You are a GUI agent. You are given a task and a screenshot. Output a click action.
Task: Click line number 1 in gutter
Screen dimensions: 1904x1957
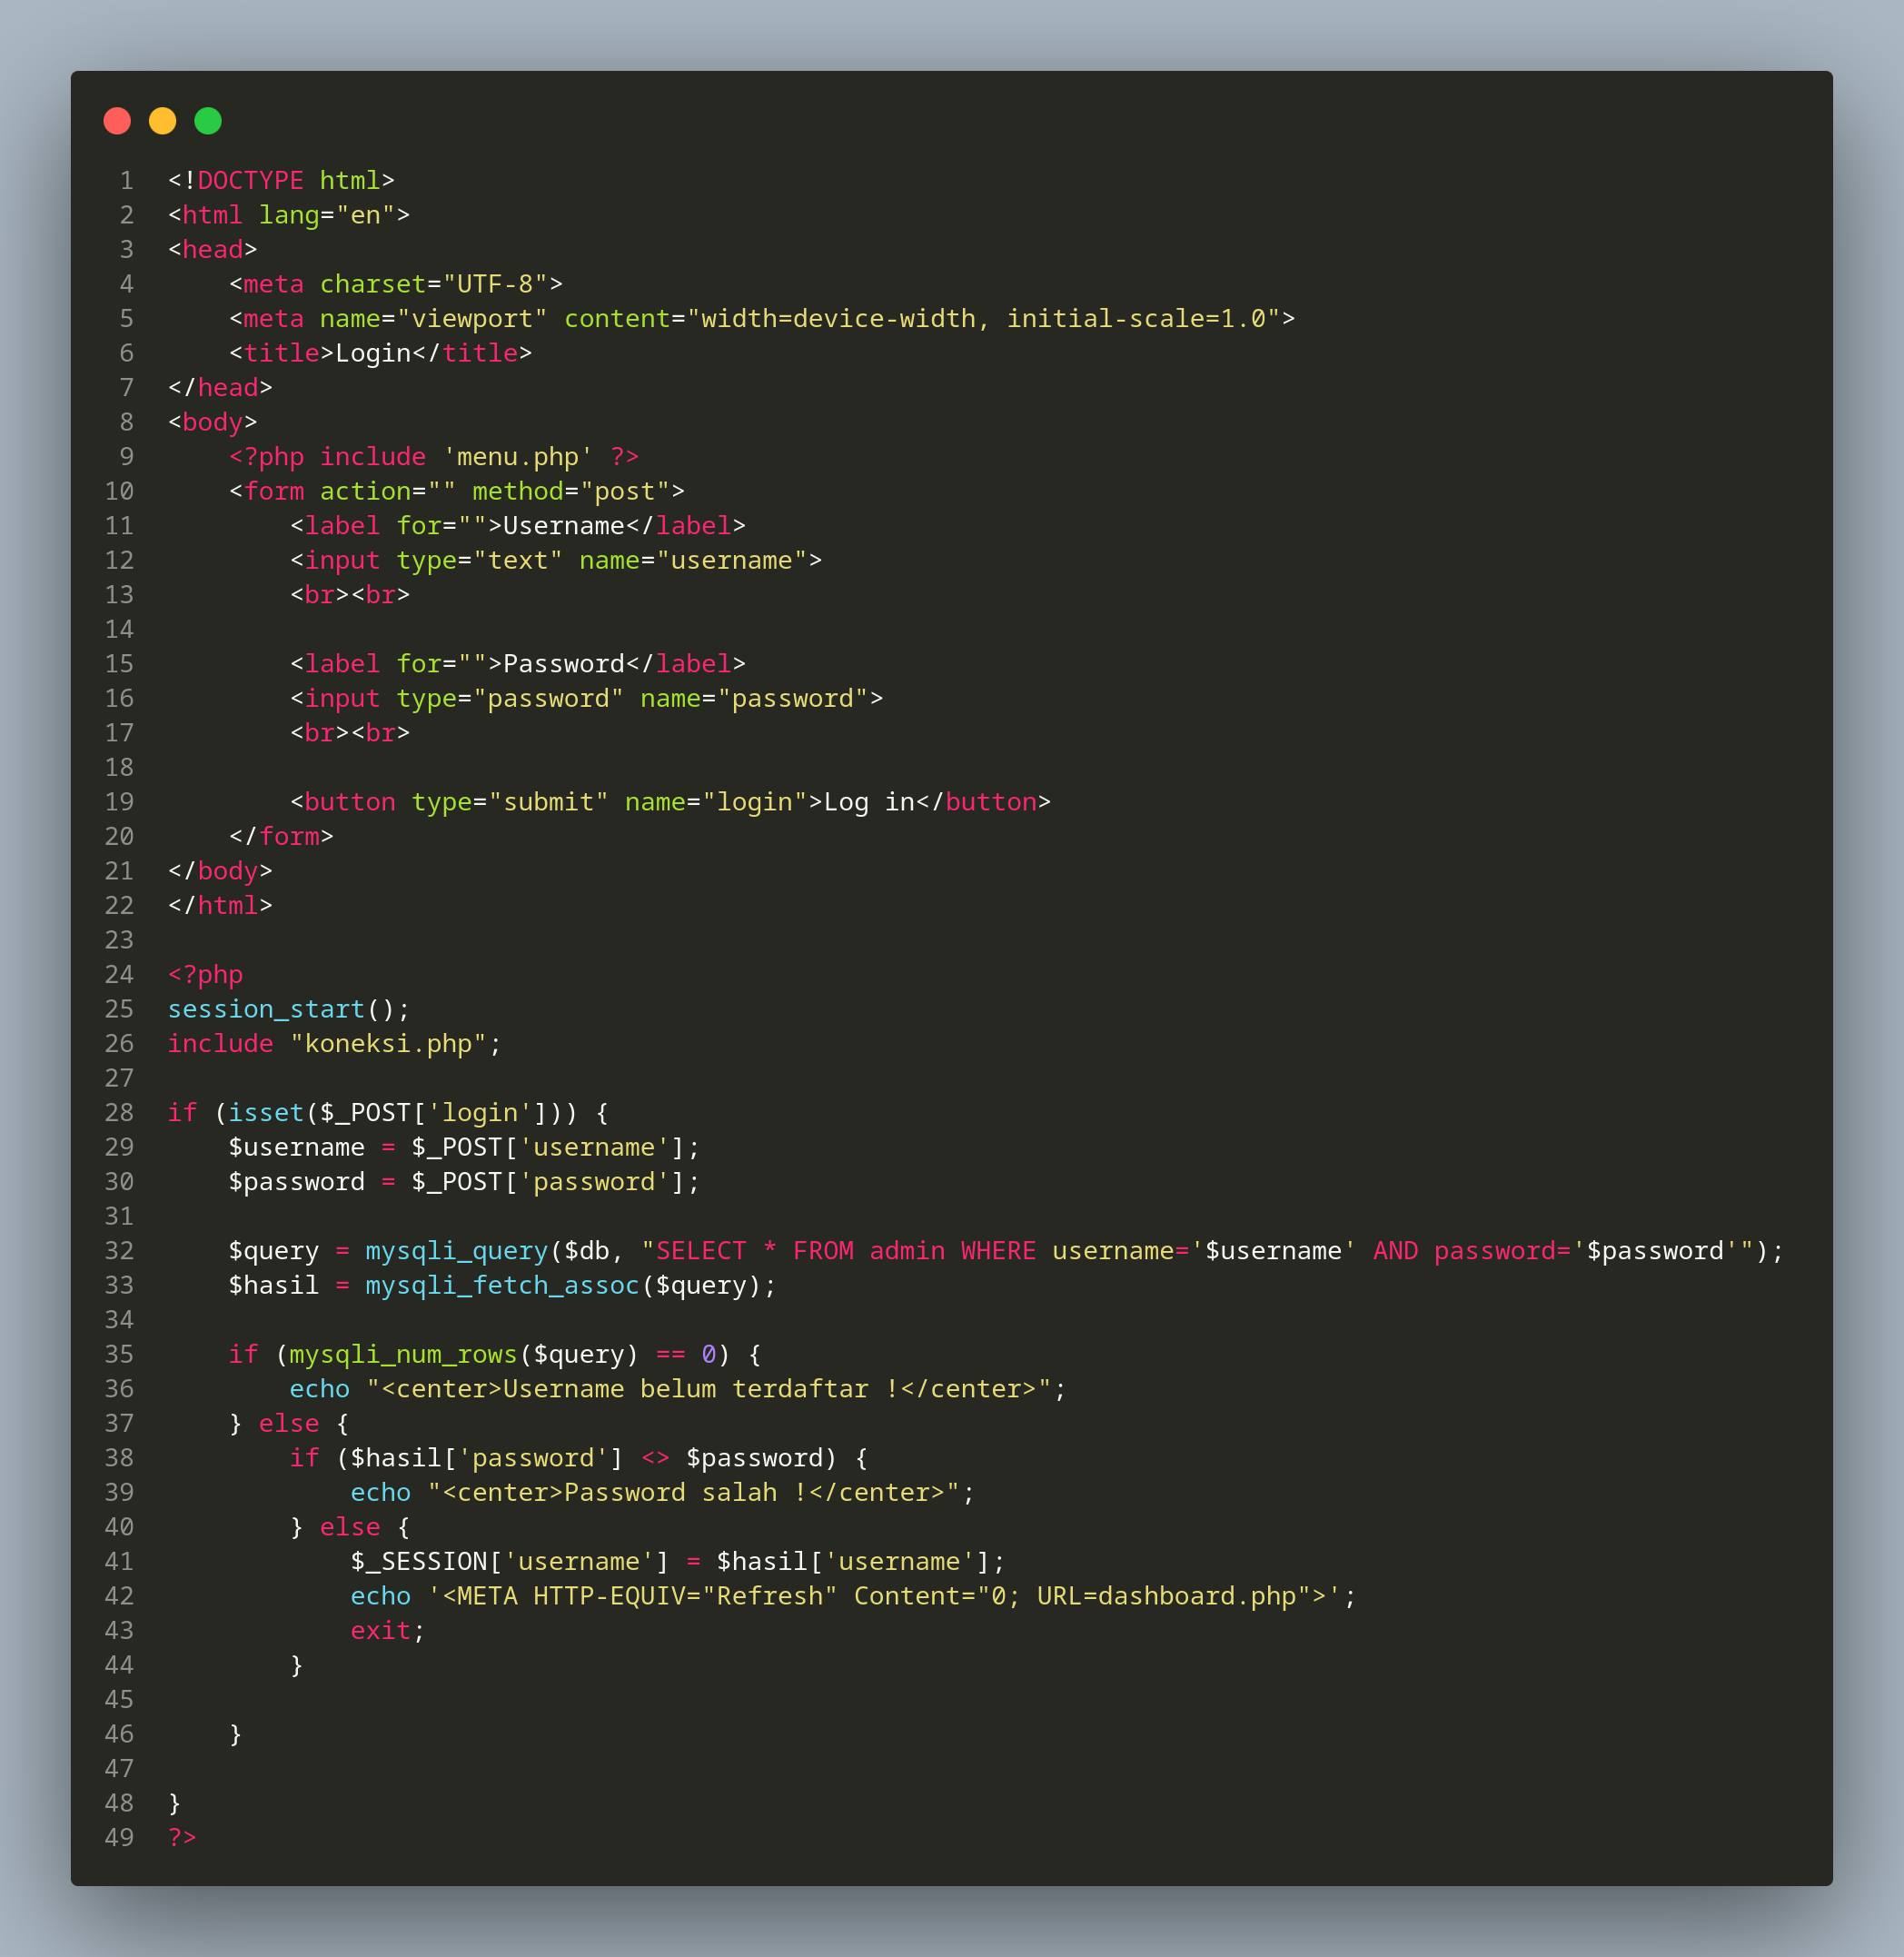(x=126, y=181)
